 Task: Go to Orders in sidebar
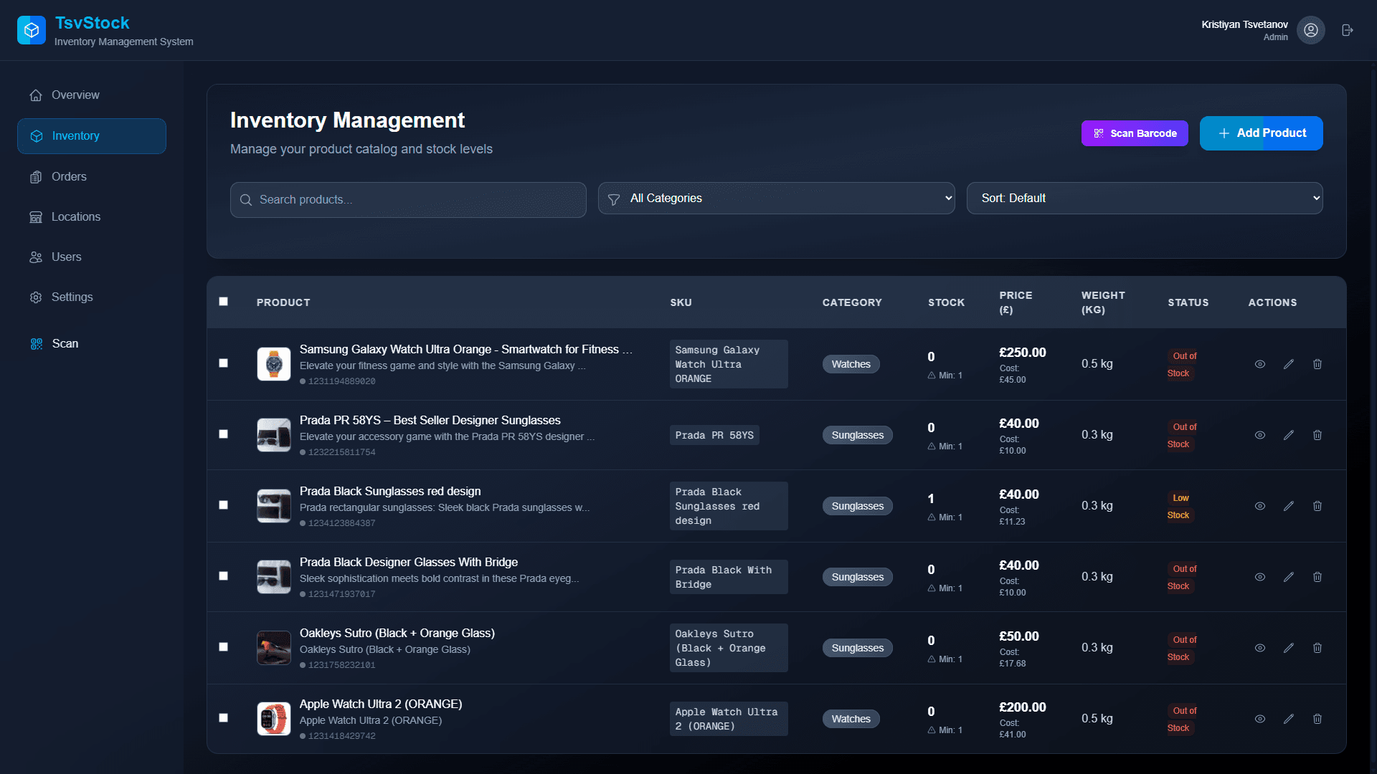(69, 177)
